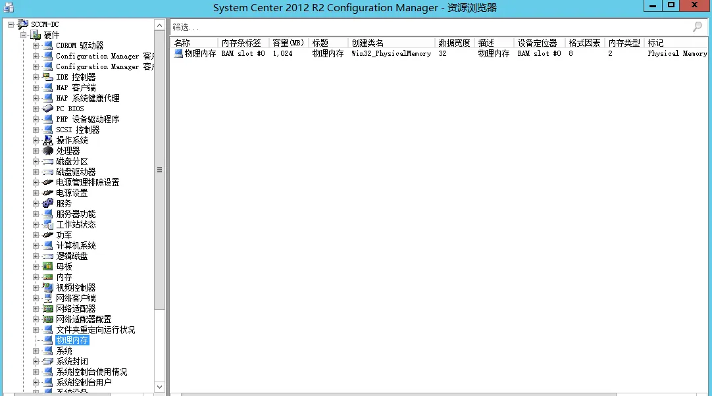Select 系统控制台使用情况 tree item
712x396 pixels.
tap(91, 372)
